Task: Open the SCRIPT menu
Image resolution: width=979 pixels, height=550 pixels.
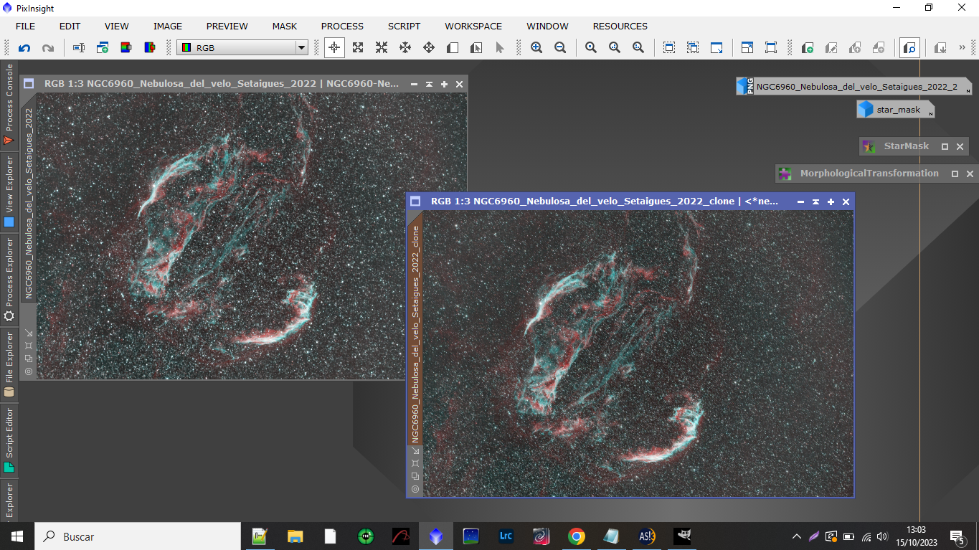Action: (405, 26)
